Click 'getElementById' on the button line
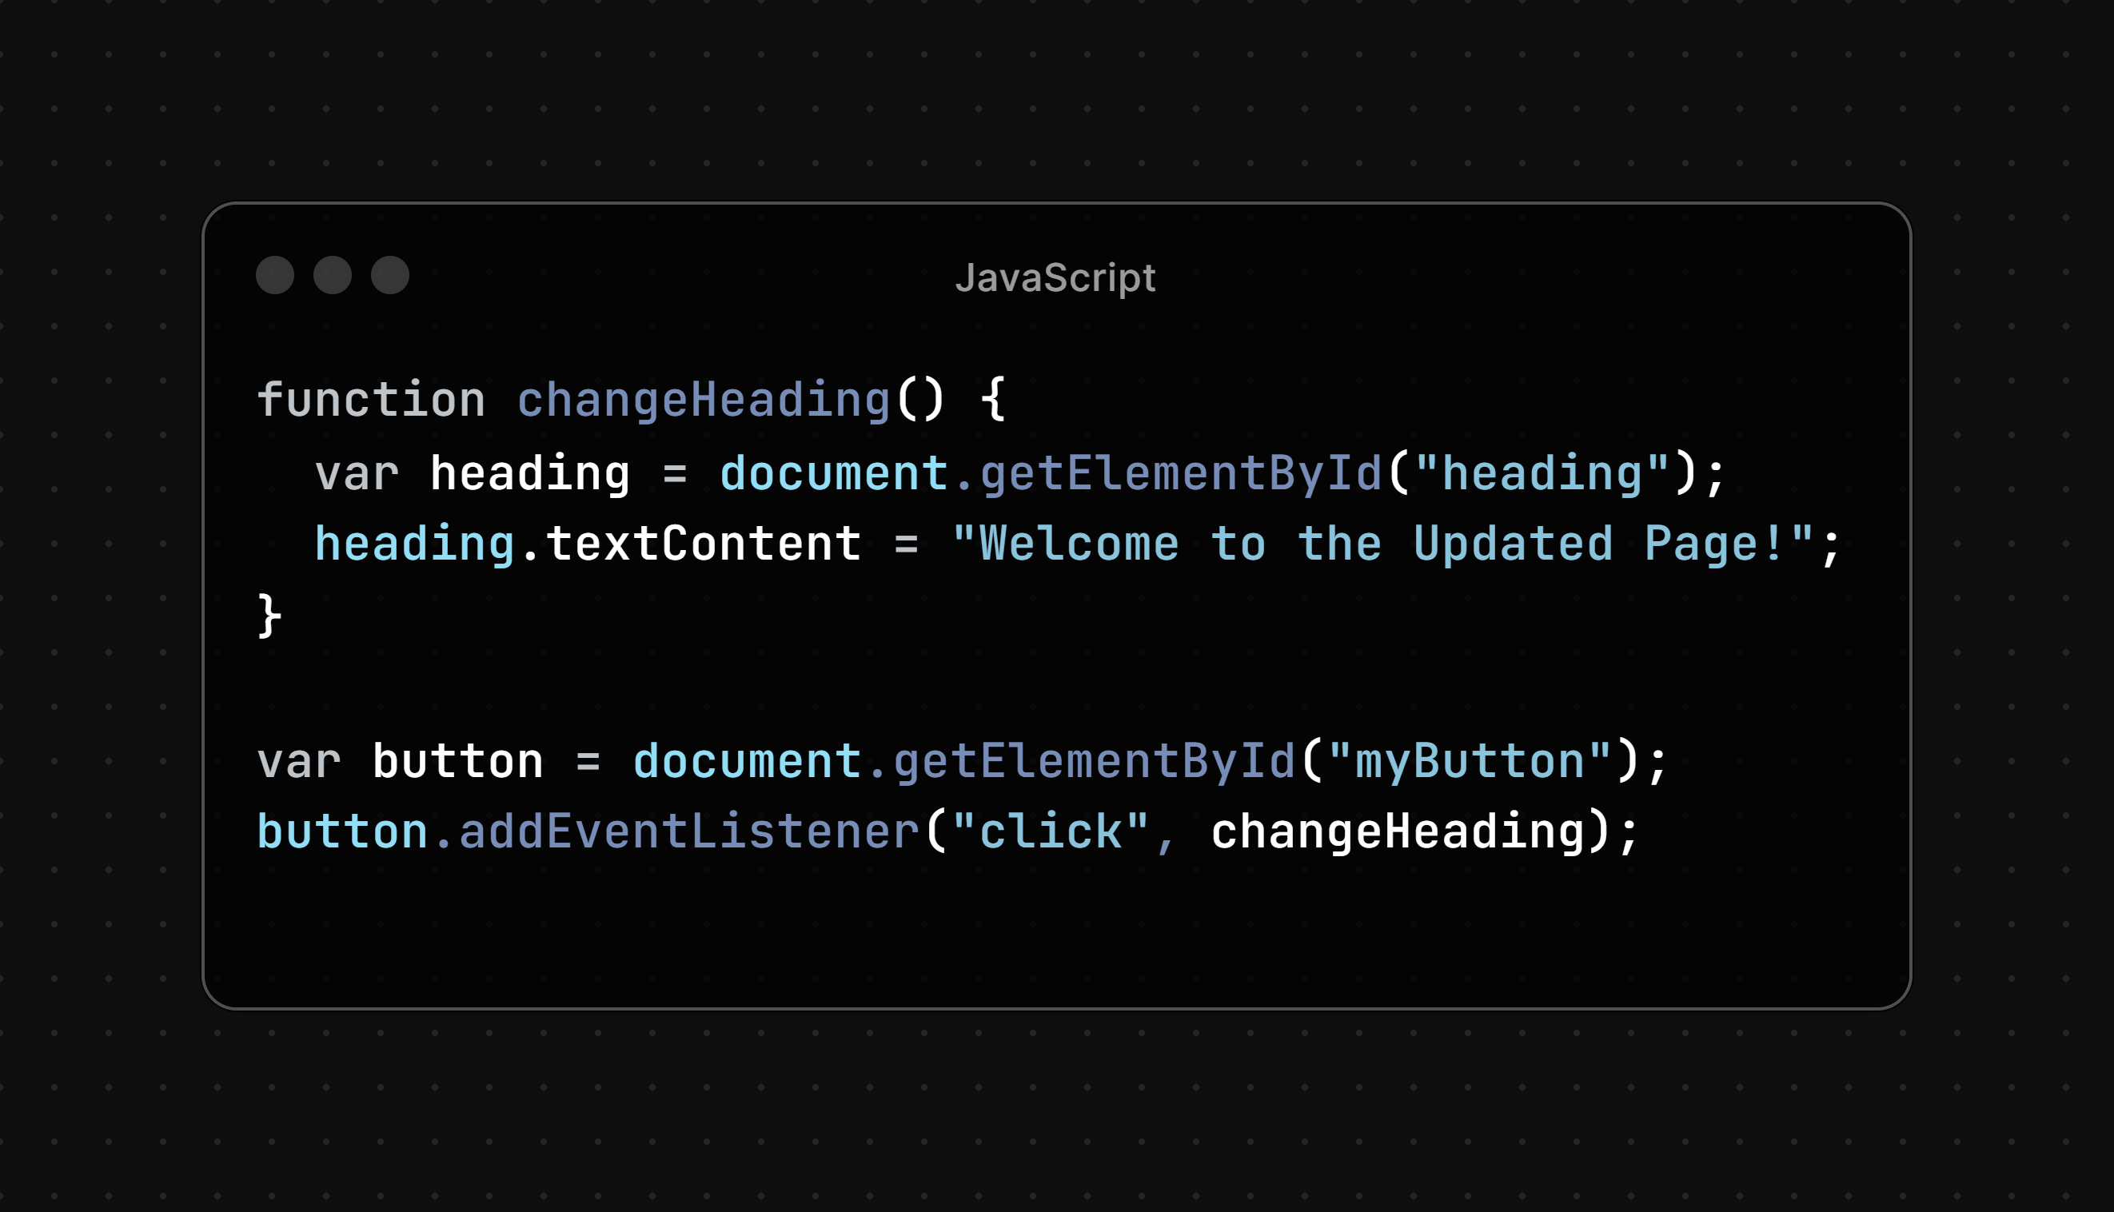 point(1094,762)
